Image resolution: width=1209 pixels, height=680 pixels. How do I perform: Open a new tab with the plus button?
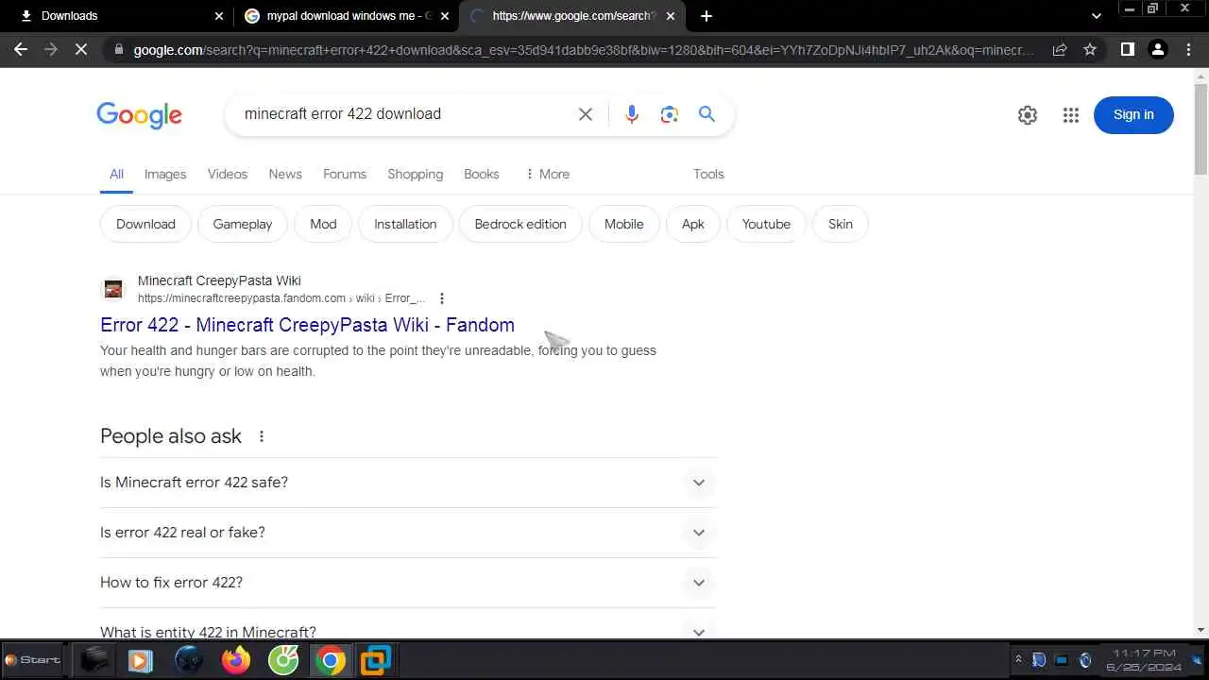click(707, 16)
